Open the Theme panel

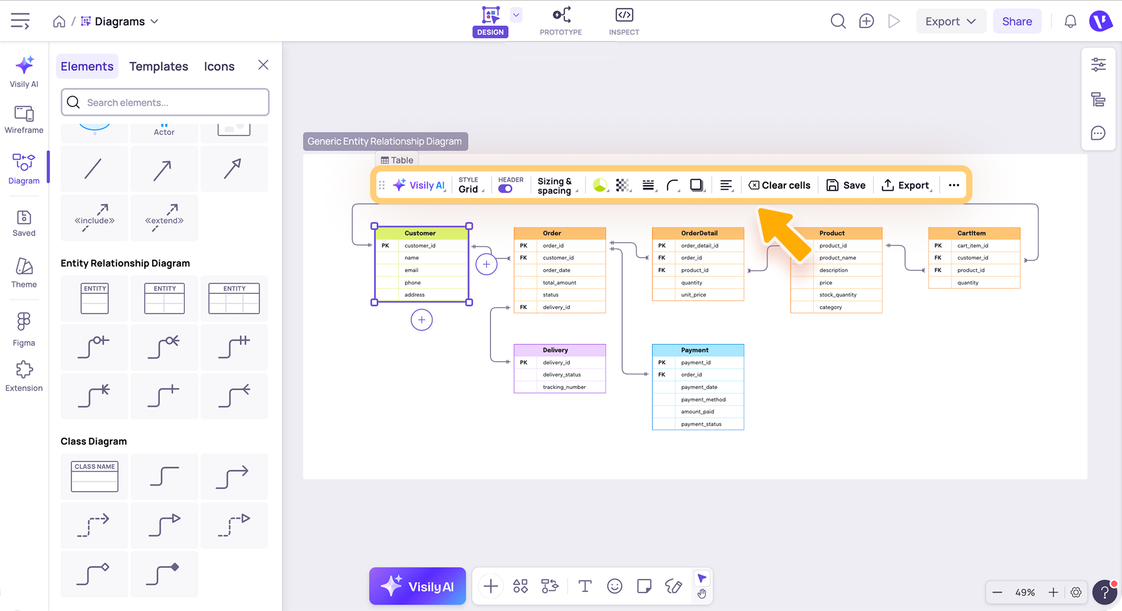click(24, 273)
